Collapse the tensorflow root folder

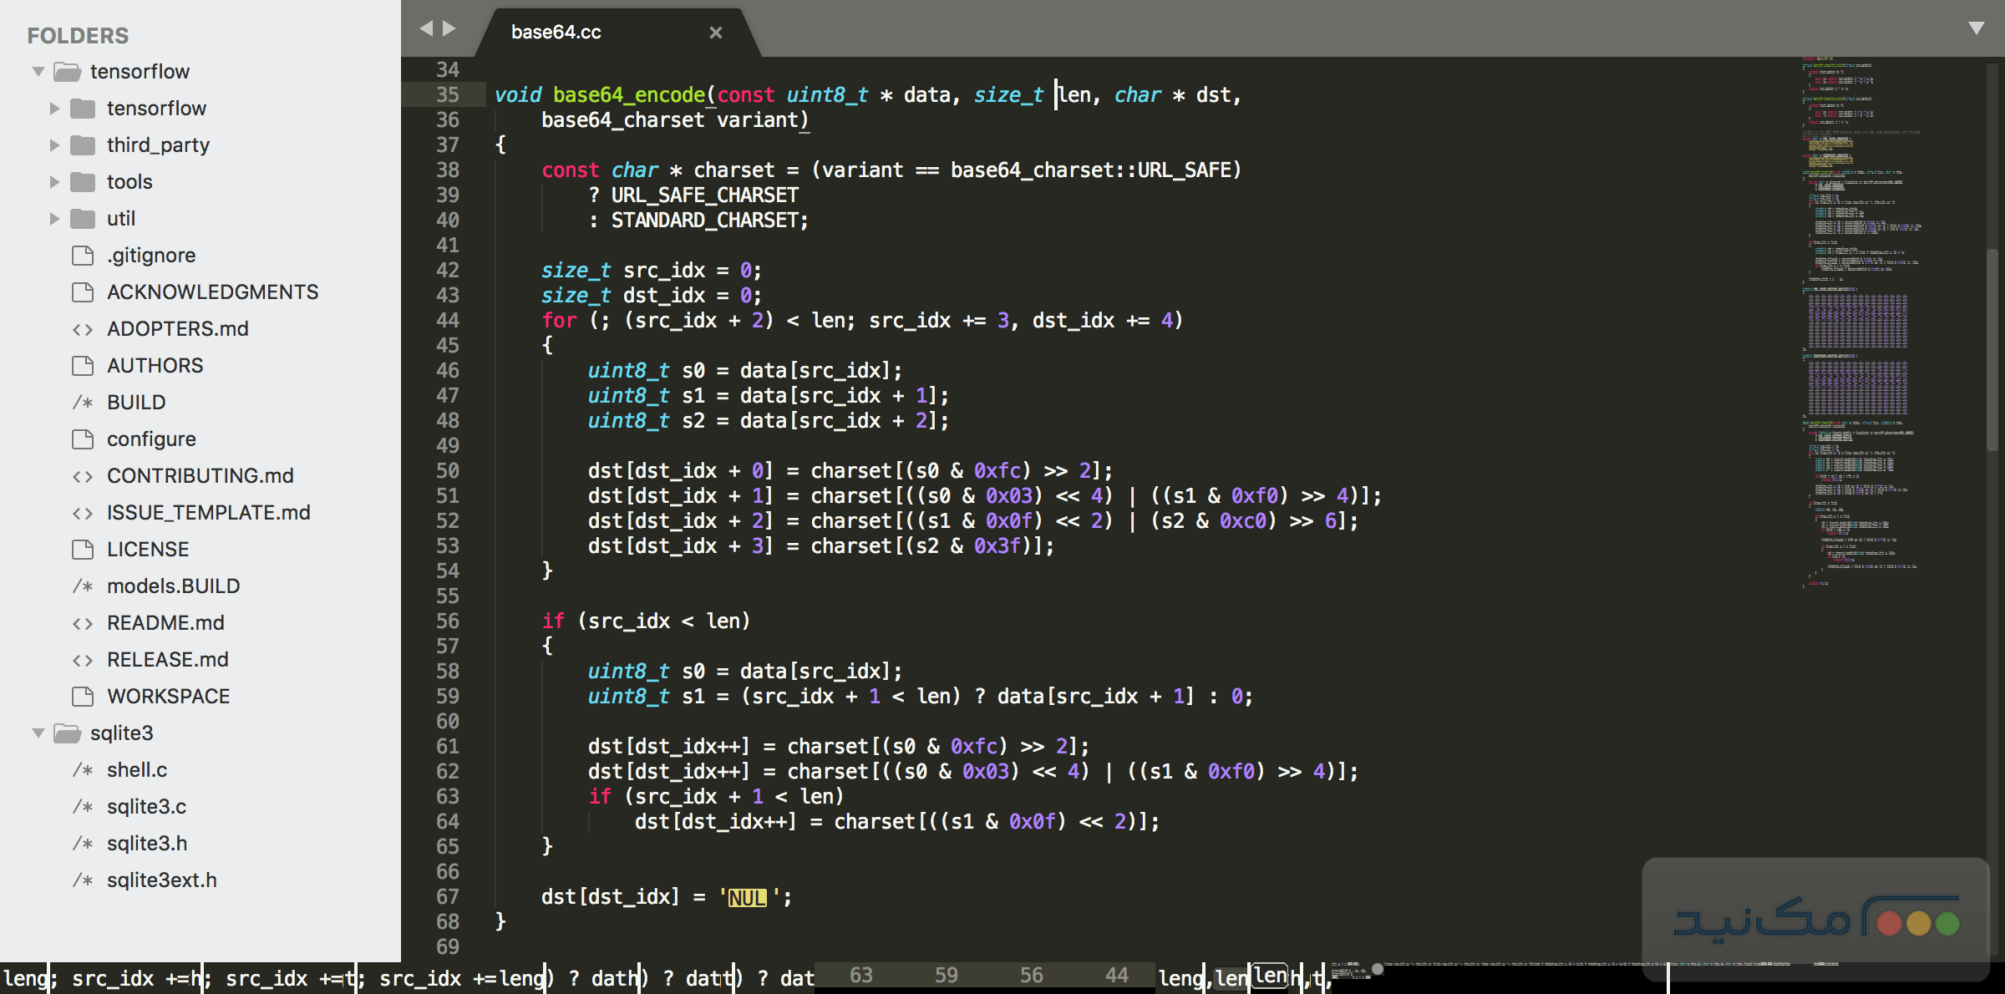[38, 71]
